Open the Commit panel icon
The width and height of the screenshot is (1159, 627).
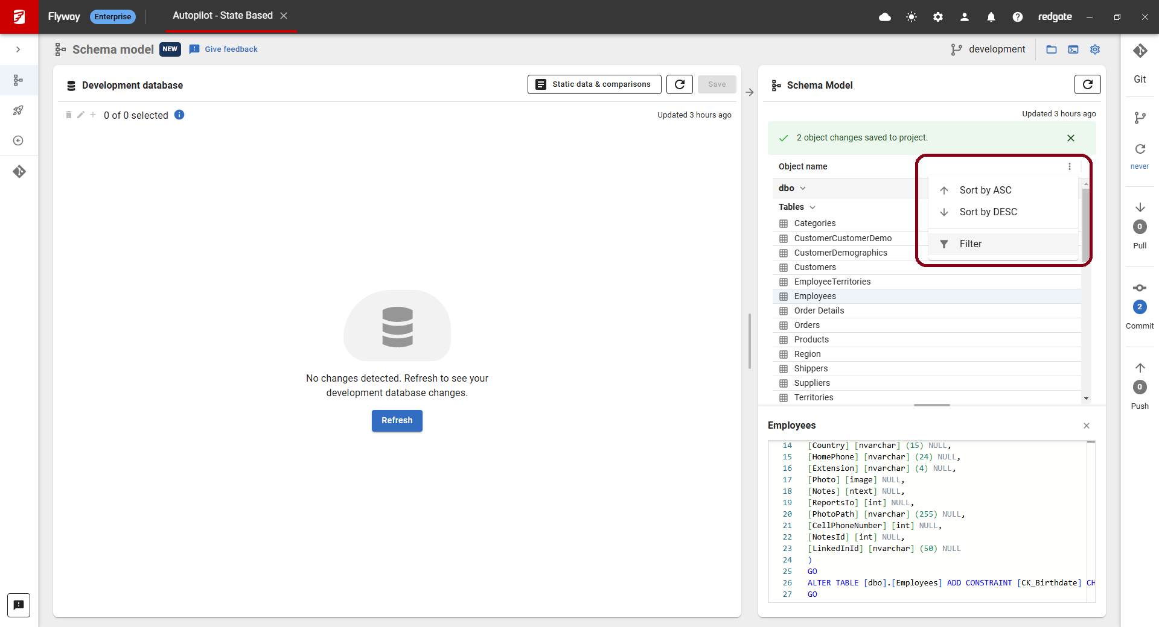(1140, 288)
